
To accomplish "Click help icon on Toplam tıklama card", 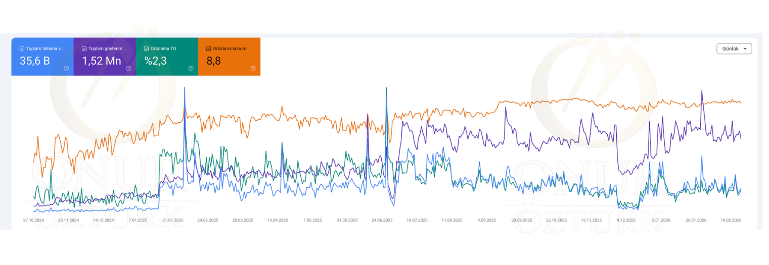I will click(66, 68).
